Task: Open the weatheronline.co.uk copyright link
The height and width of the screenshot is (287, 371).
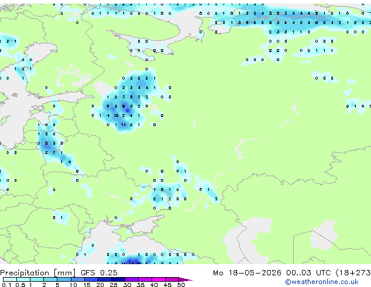Action: pyautogui.click(x=321, y=282)
